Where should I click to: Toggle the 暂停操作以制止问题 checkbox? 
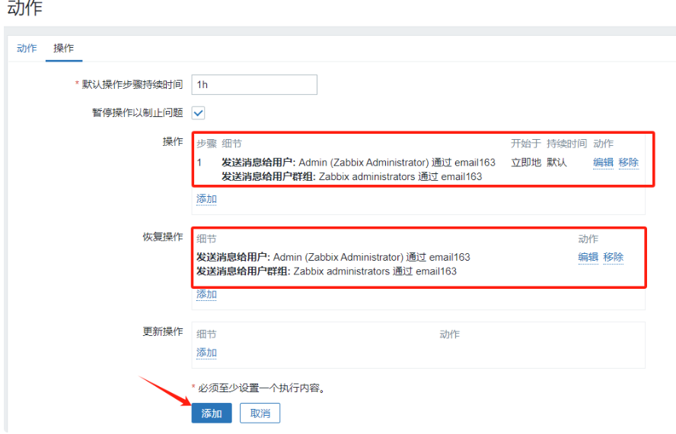(x=198, y=112)
